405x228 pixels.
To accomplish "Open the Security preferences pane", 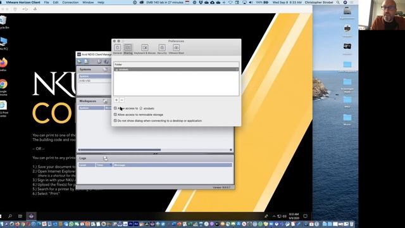I will click(162, 49).
